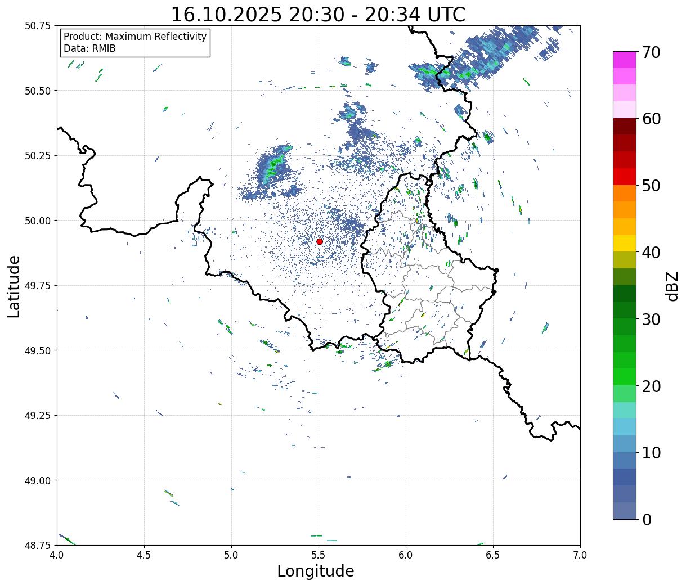Click the longitude tick label 4.5
The image size is (686, 585).
click(x=144, y=555)
